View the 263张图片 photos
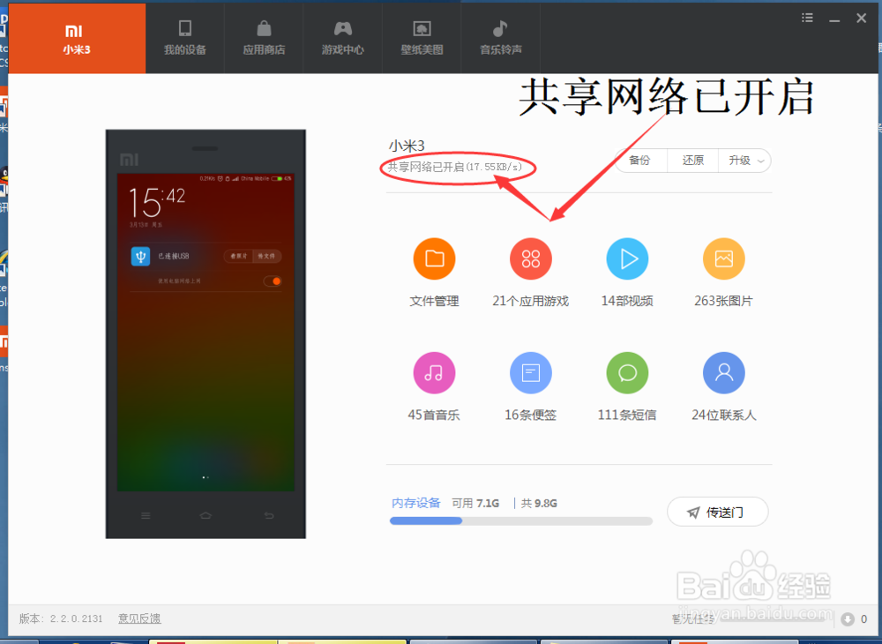Viewport: 882px width, 644px height. point(723,258)
